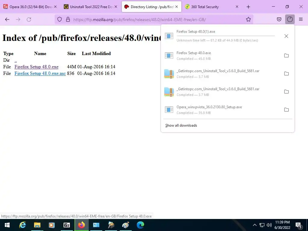This screenshot has height=231, width=308.
Task: Select the Directory Listing tab
Action: 152,7
